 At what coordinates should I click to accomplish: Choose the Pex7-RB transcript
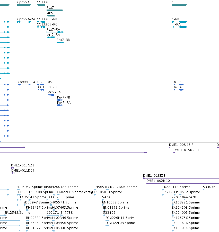pyautogui.click(x=60, y=42)
